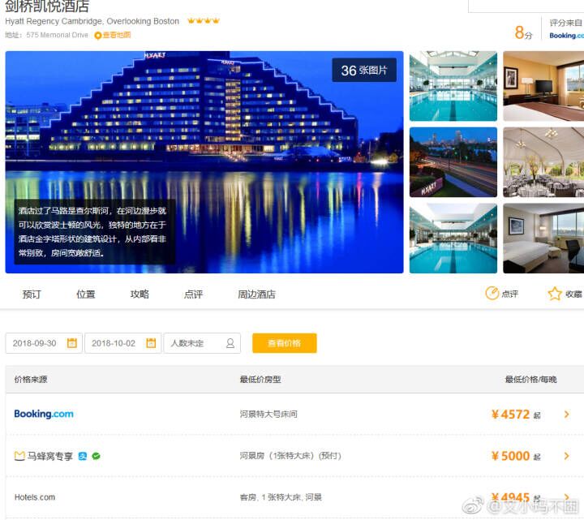Click the 2018-09-30 check-in date field

click(44, 343)
